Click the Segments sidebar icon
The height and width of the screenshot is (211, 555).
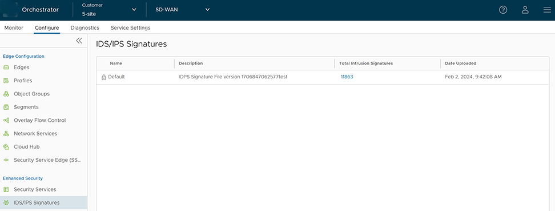point(6,107)
